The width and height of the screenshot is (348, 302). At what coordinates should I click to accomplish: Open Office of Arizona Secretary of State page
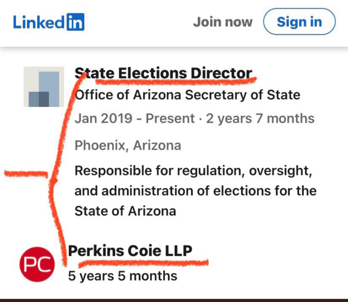click(188, 95)
